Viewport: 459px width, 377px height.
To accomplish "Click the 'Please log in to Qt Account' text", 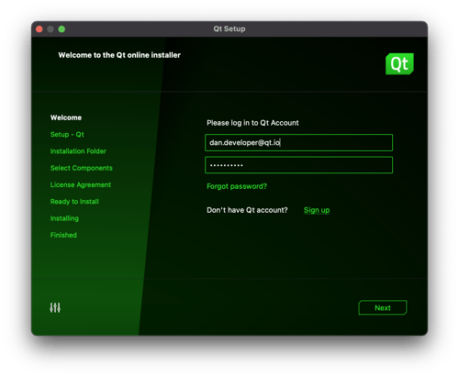I will click(x=252, y=123).
